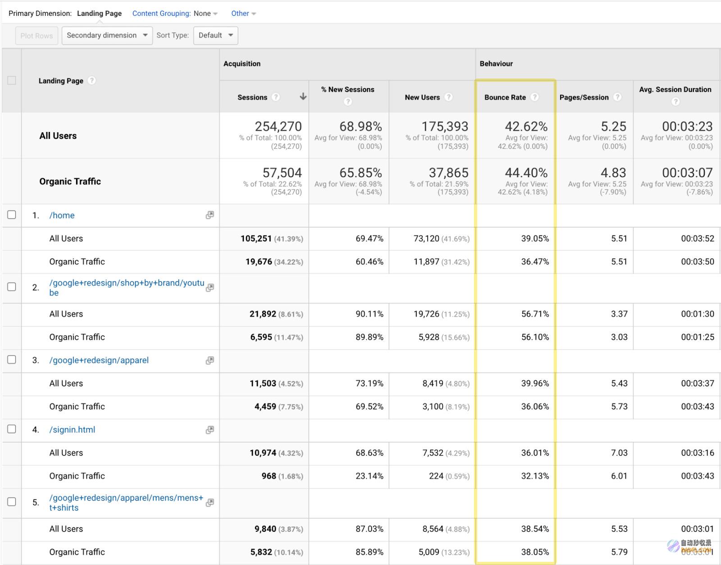Select the Landing Page primary dimension

coord(99,14)
